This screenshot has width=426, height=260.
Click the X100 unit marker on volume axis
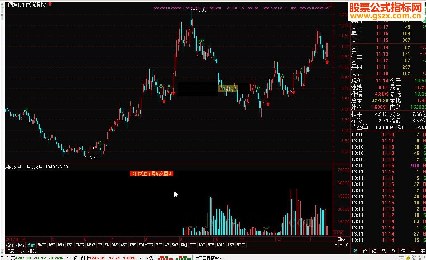point(339,233)
